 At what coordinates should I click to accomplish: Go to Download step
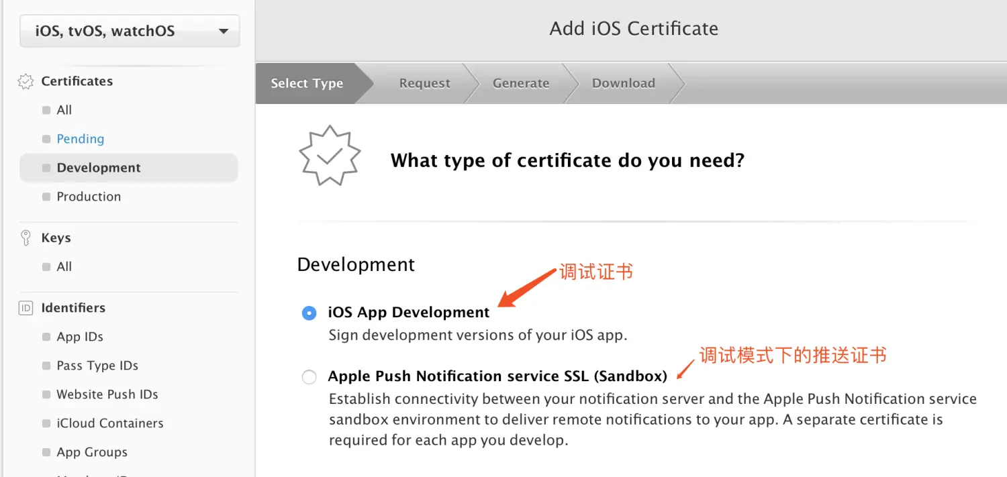pos(624,83)
